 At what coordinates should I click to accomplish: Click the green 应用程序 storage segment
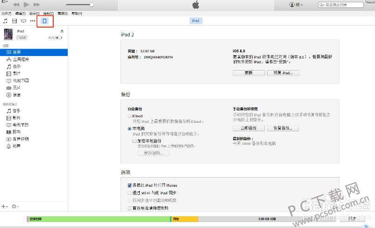click(x=99, y=219)
